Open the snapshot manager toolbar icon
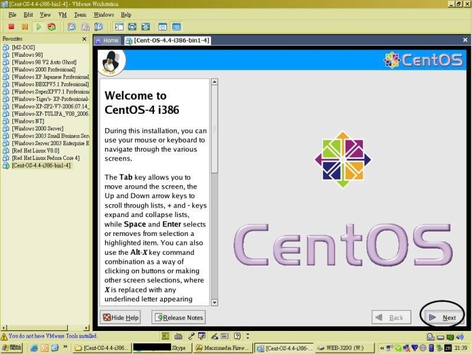Image resolution: width=472 pixels, height=354 pixels. point(99,27)
